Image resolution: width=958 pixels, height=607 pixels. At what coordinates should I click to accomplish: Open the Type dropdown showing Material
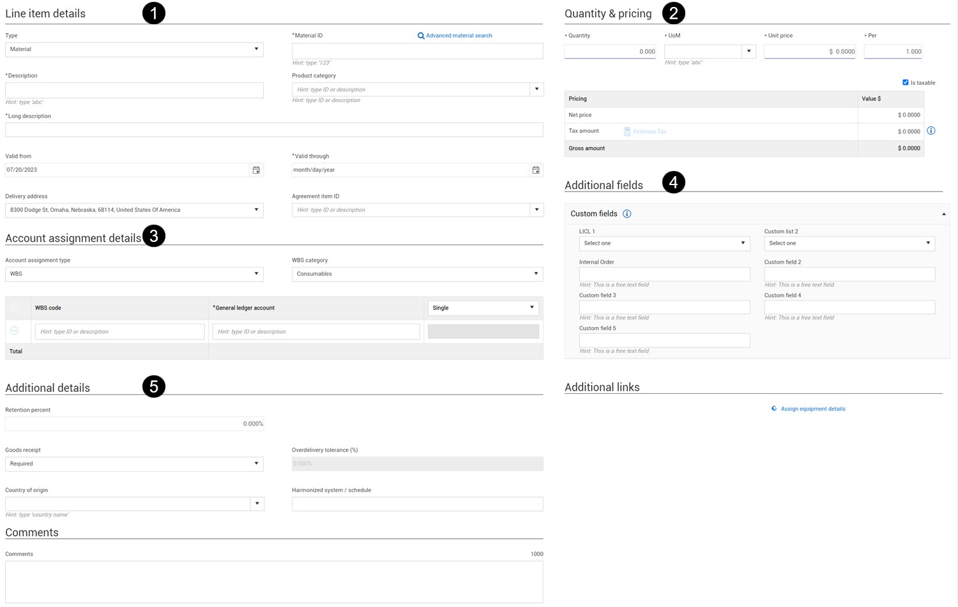coord(134,49)
